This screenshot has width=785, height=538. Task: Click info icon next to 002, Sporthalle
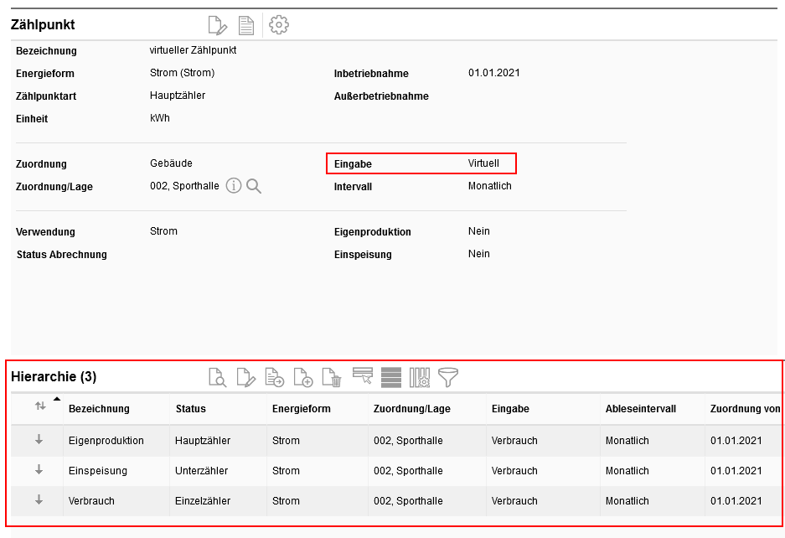coord(234,186)
